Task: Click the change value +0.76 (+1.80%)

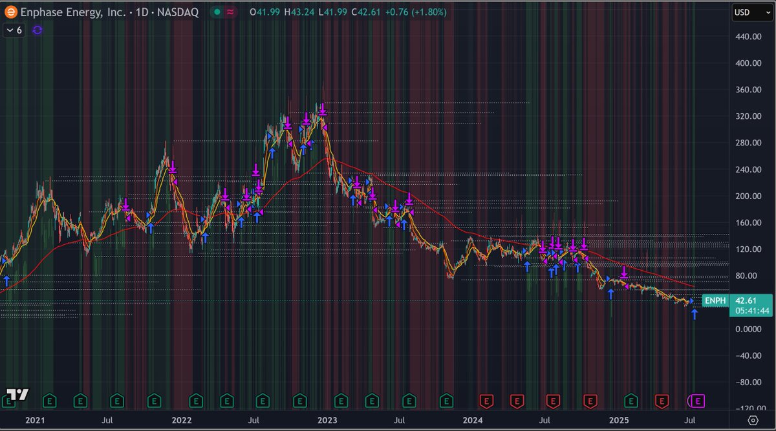Action: tap(415, 12)
